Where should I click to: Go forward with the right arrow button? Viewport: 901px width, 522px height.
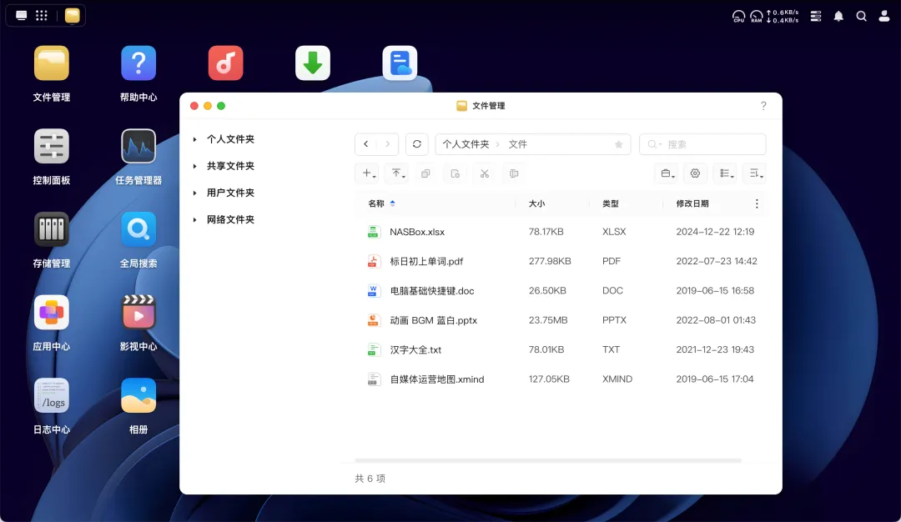pyautogui.click(x=388, y=144)
